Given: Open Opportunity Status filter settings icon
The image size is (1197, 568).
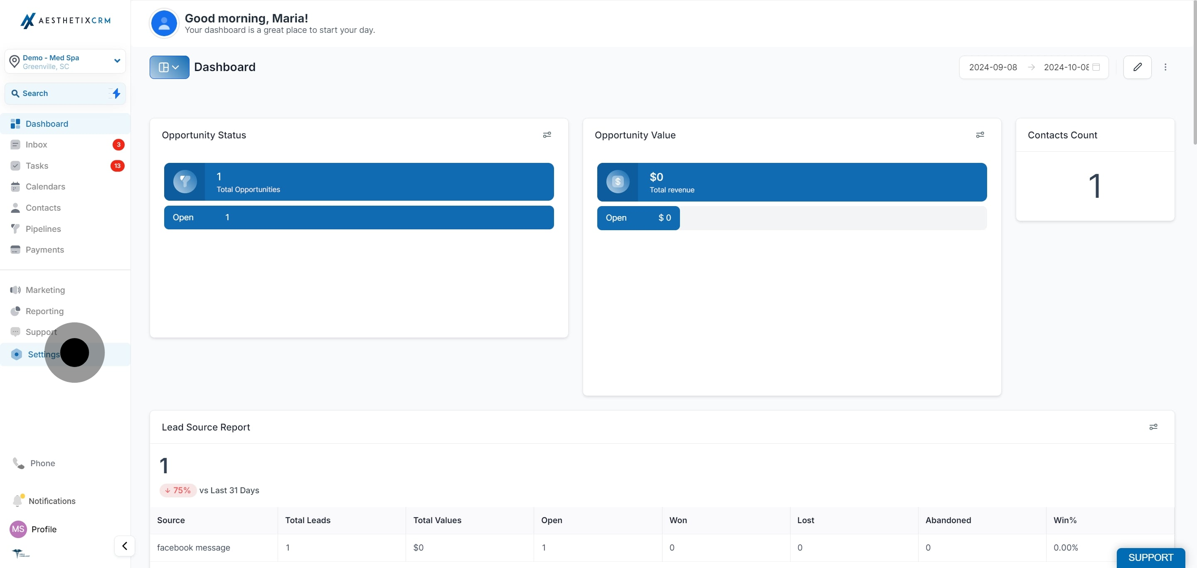Looking at the screenshot, I should click(x=547, y=135).
